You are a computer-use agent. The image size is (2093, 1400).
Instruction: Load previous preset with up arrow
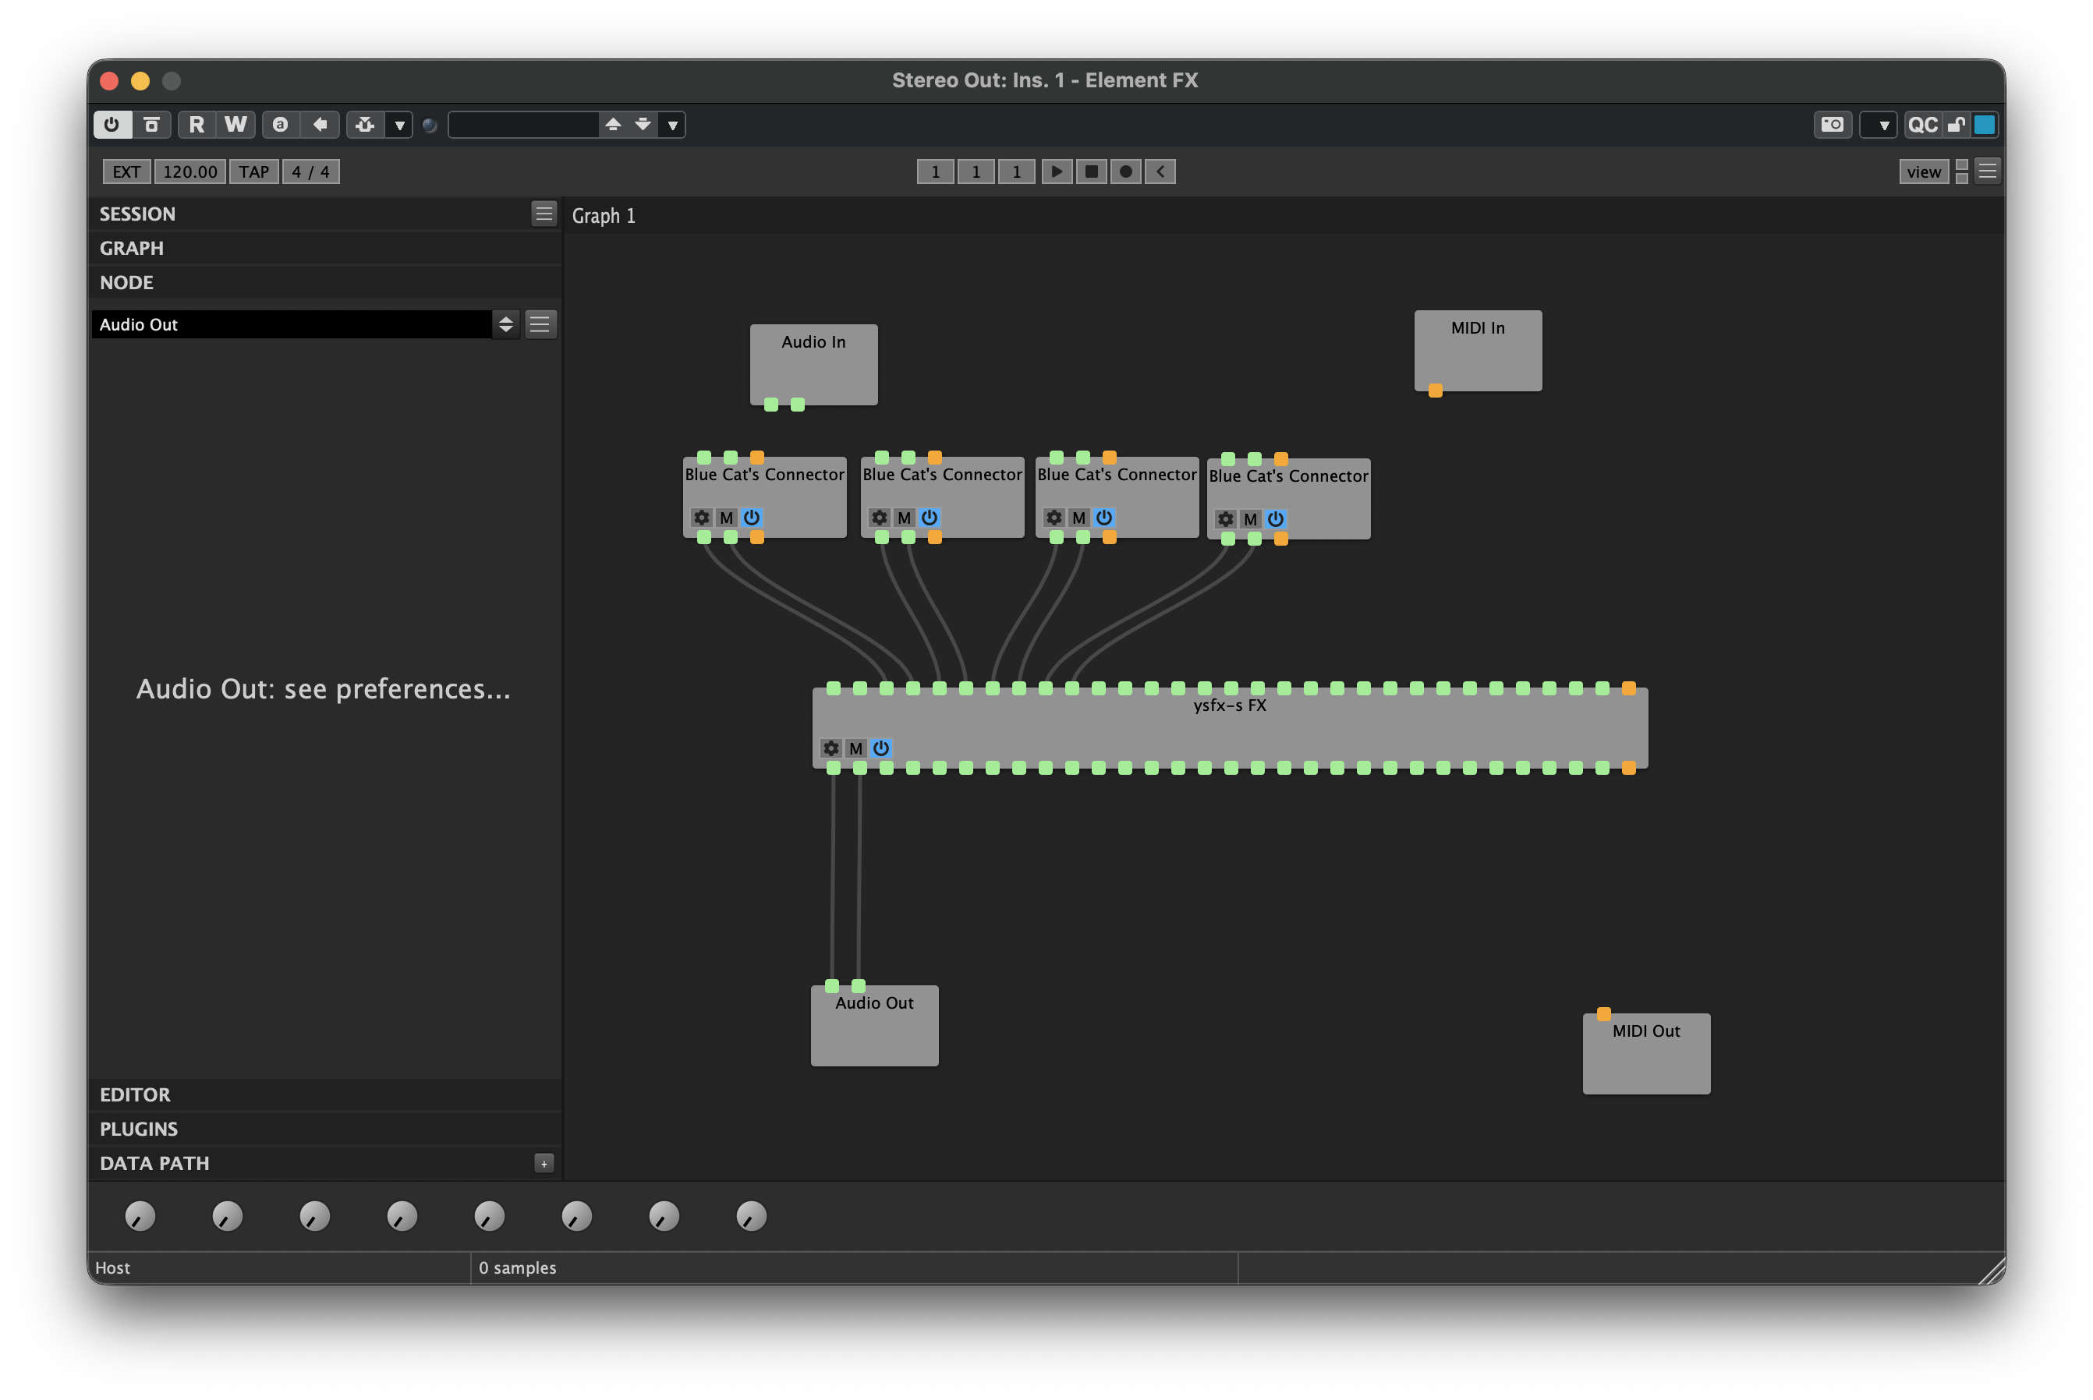613,124
